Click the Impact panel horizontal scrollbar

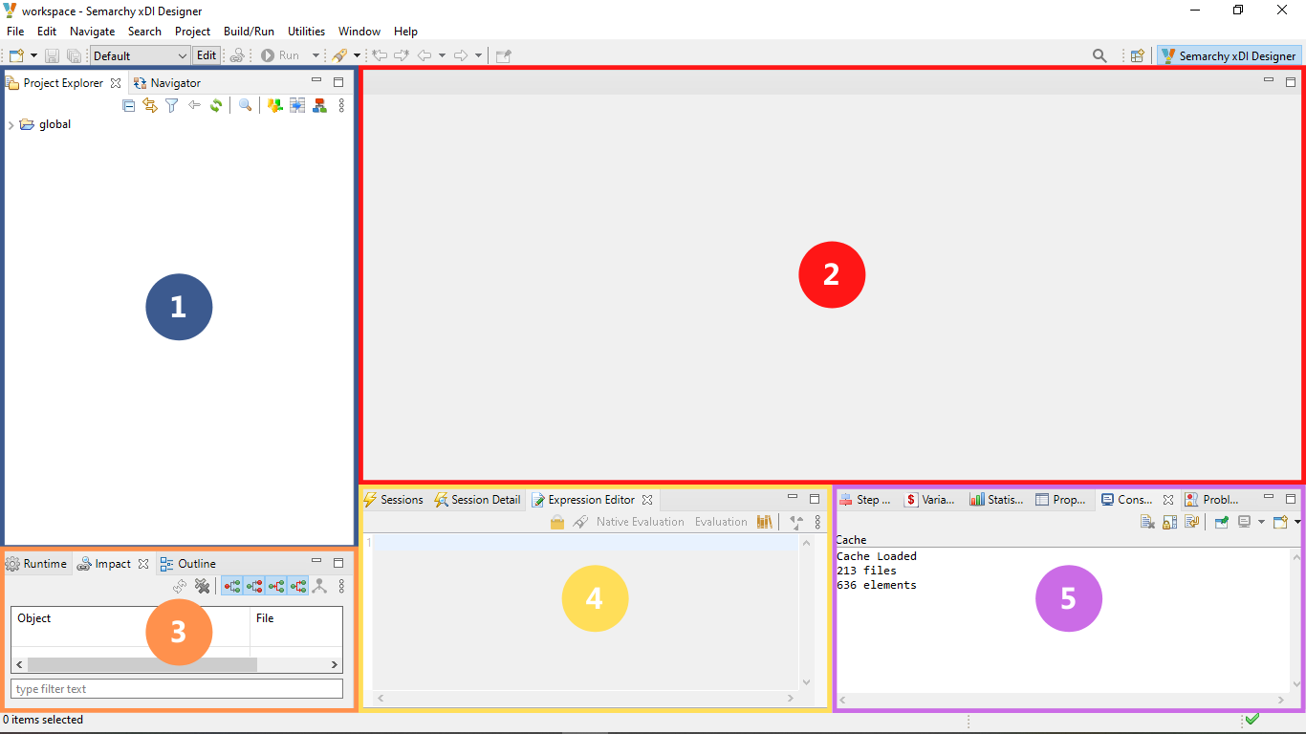click(x=141, y=664)
